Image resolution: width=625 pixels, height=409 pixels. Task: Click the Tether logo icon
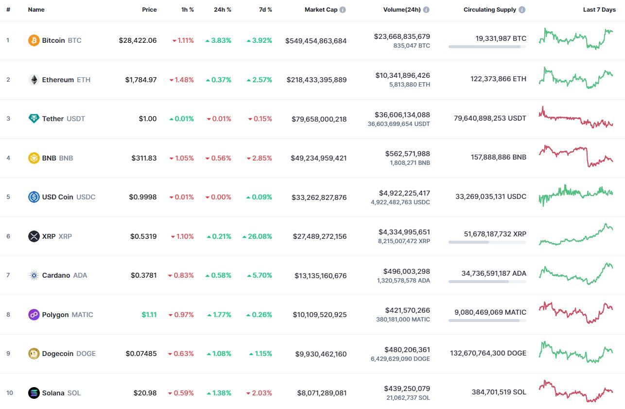[34, 119]
